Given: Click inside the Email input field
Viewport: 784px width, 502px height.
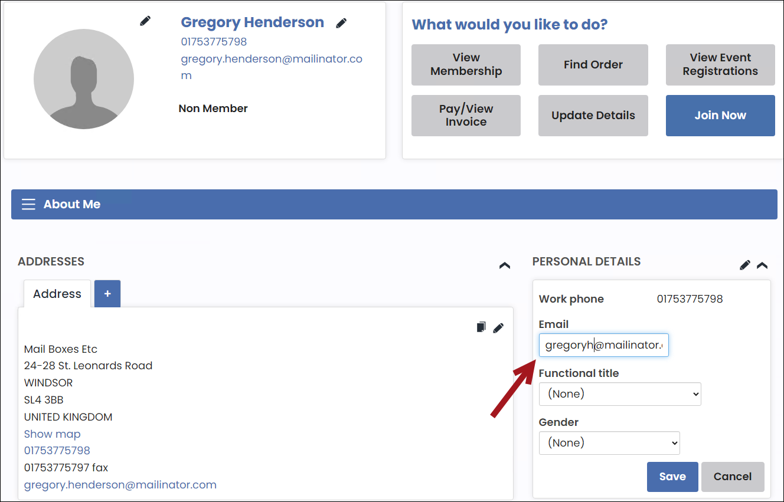Looking at the screenshot, I should (x=603, y=345).
